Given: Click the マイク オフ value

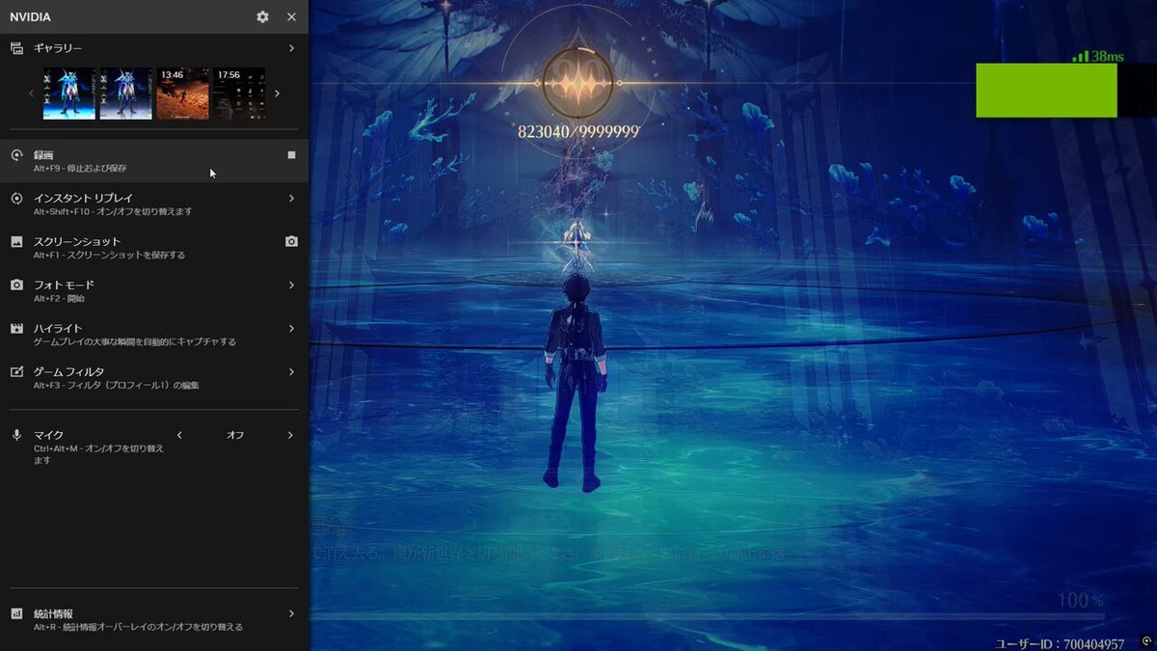Looking at the screenshot, I should [x=235, y=435].
